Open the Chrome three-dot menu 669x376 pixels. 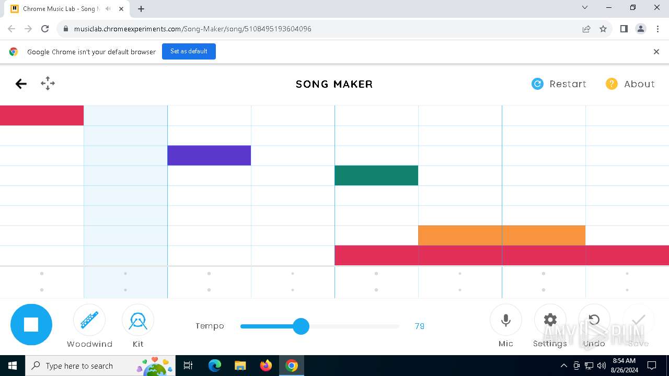(x=658, y=29)
